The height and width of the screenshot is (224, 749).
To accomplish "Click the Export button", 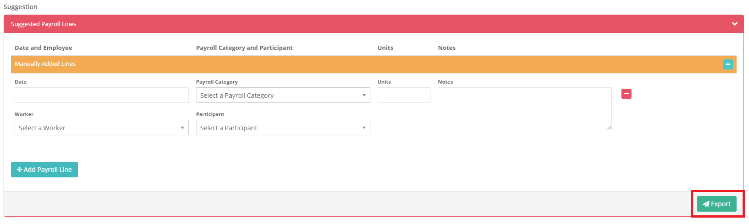I will [717, 204].
